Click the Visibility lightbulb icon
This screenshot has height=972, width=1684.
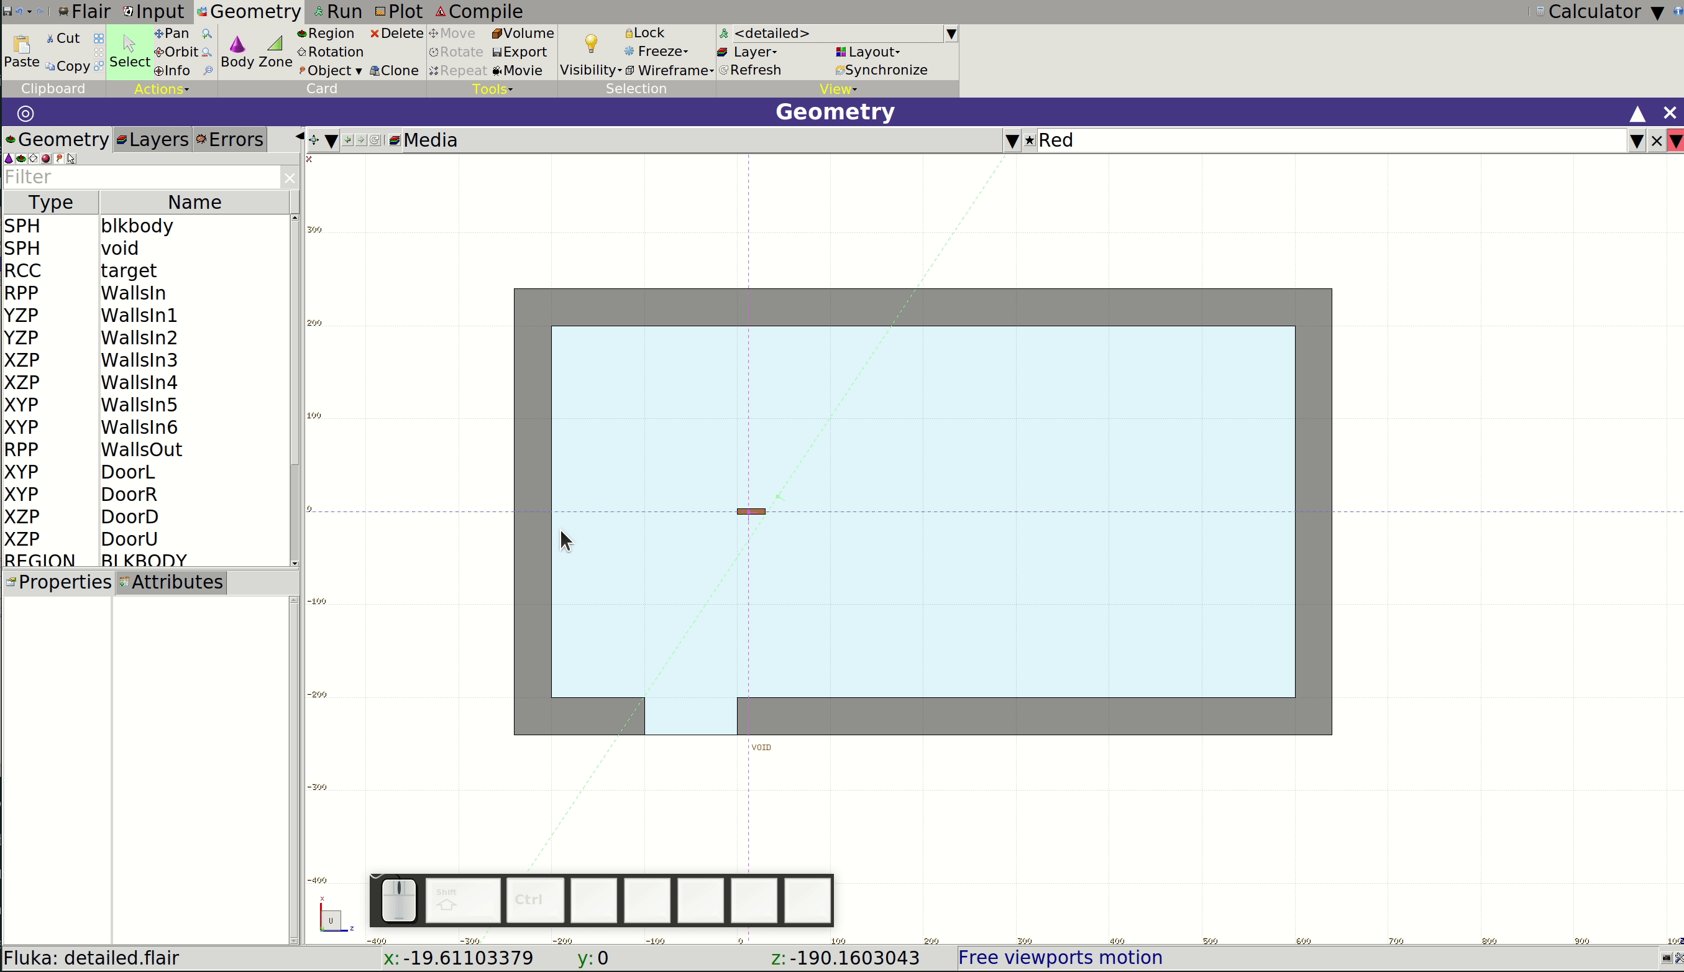[x=591, y=44]
